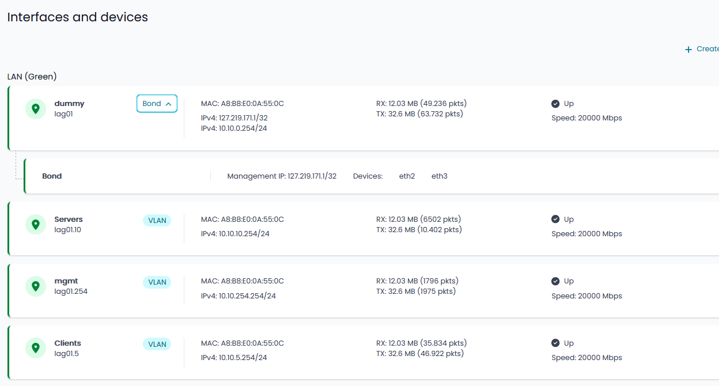Select the Servers interface name
Image resolution: width=719 pixels, height=386 pixels.
coord(69,220)
